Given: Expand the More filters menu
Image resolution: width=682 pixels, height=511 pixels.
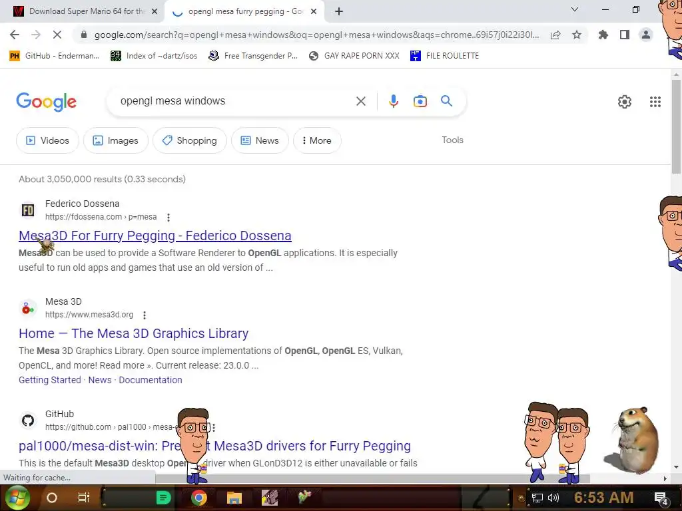Looking at the screenshot, I should click(316, 140).
